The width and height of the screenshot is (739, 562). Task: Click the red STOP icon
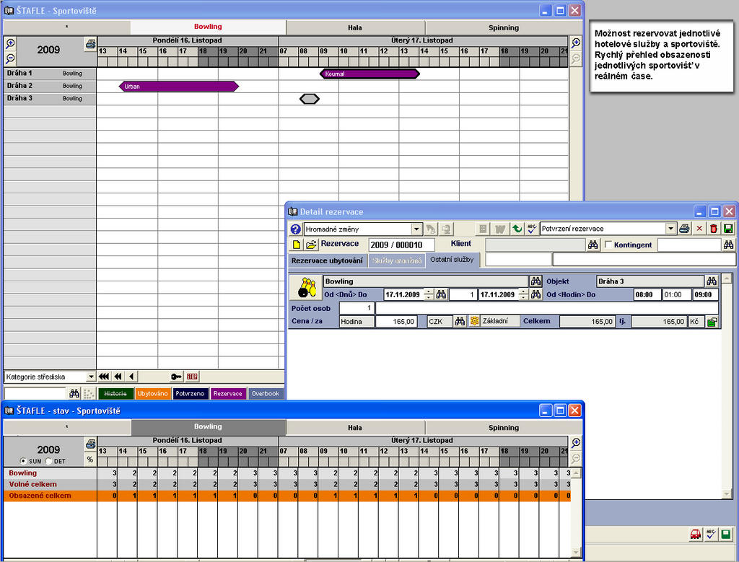click(192, 377)
